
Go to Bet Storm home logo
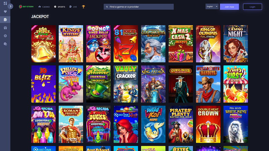tap(26, 7)
